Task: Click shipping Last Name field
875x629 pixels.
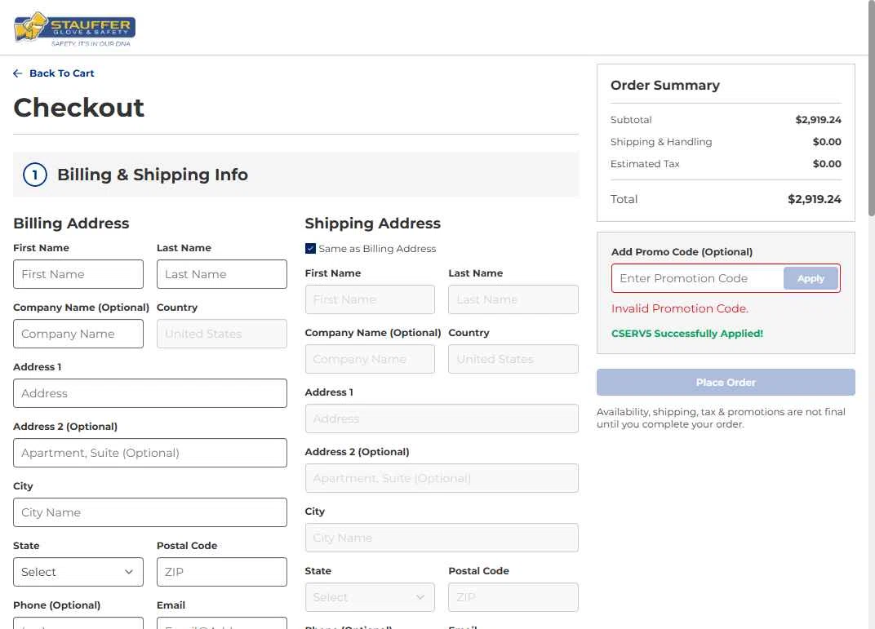Action: pyautogui.click(x=513, y=299)
